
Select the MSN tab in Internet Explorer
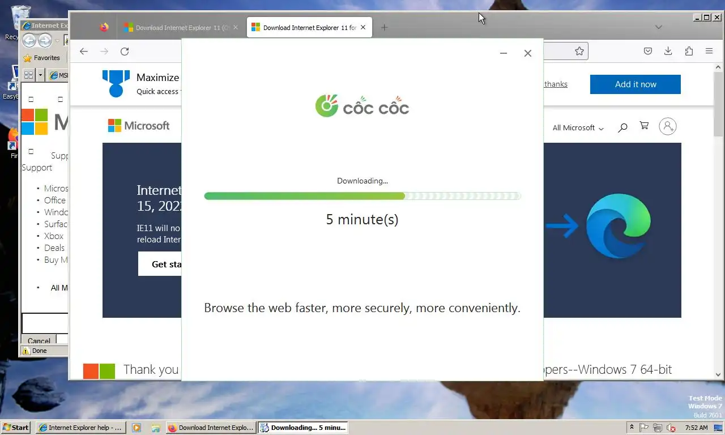coord(58,75)
